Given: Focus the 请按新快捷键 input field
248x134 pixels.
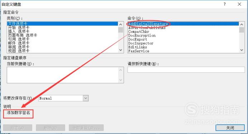Looking at the screenshot, I should 186,70.
